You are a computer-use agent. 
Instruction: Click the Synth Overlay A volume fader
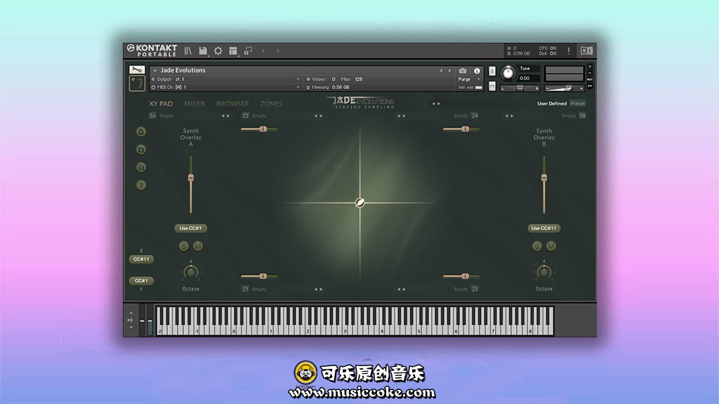(191, 177)
